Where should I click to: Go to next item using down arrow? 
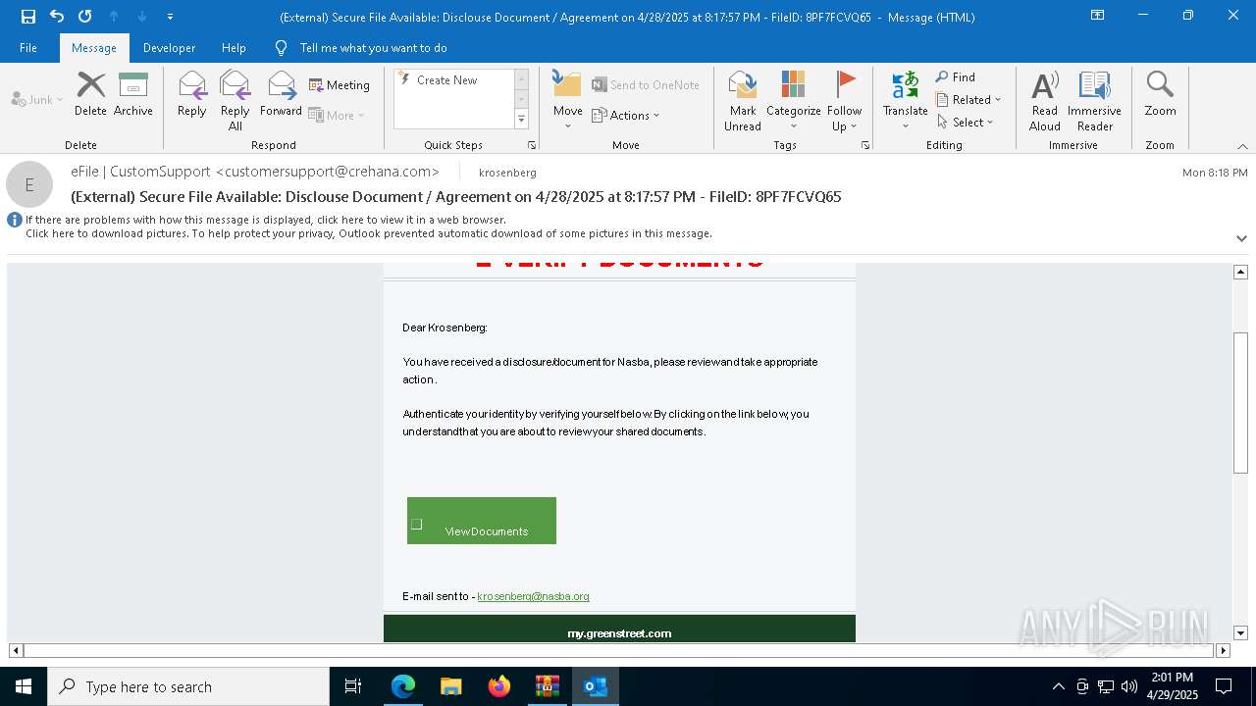tap(142, 17)
